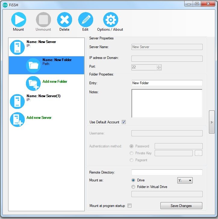
Task: Select the New Server(1) server icon
Action: point(17,101)
